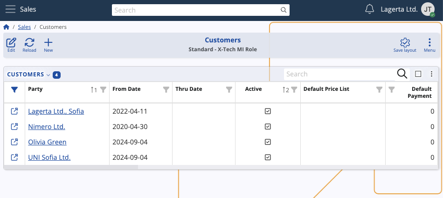Filter the Thru Date column
Screen dimensions: 443x198
click(x=229, y=89)
